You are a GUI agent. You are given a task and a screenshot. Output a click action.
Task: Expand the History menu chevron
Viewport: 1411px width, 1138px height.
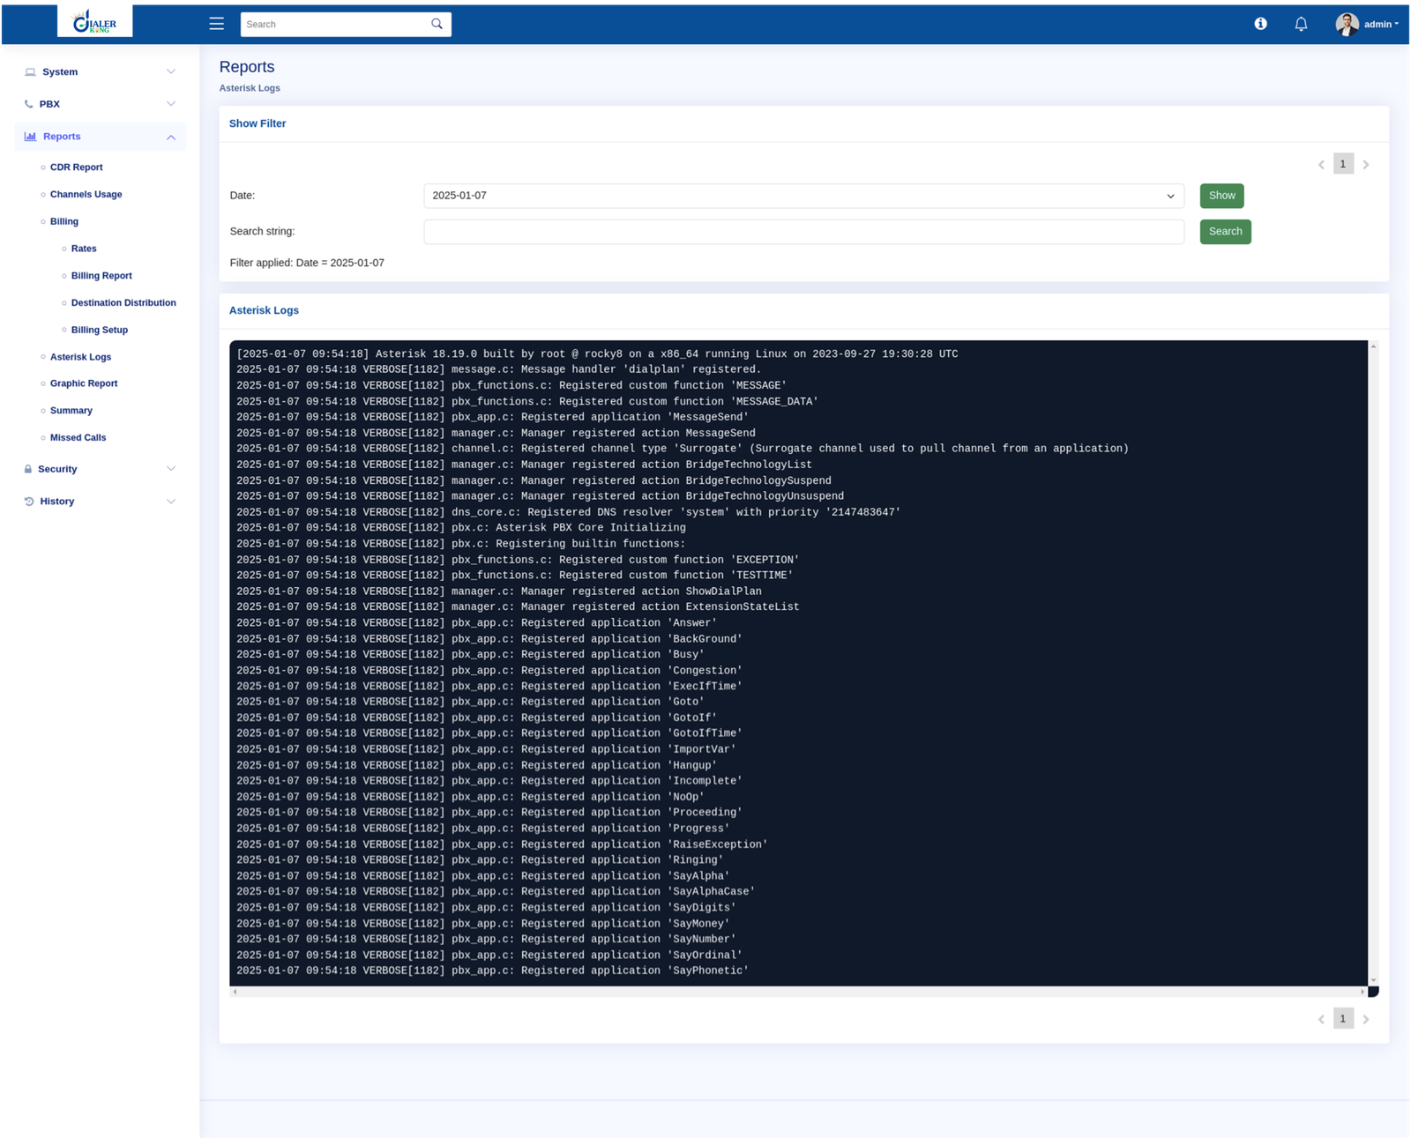point(171,502)
